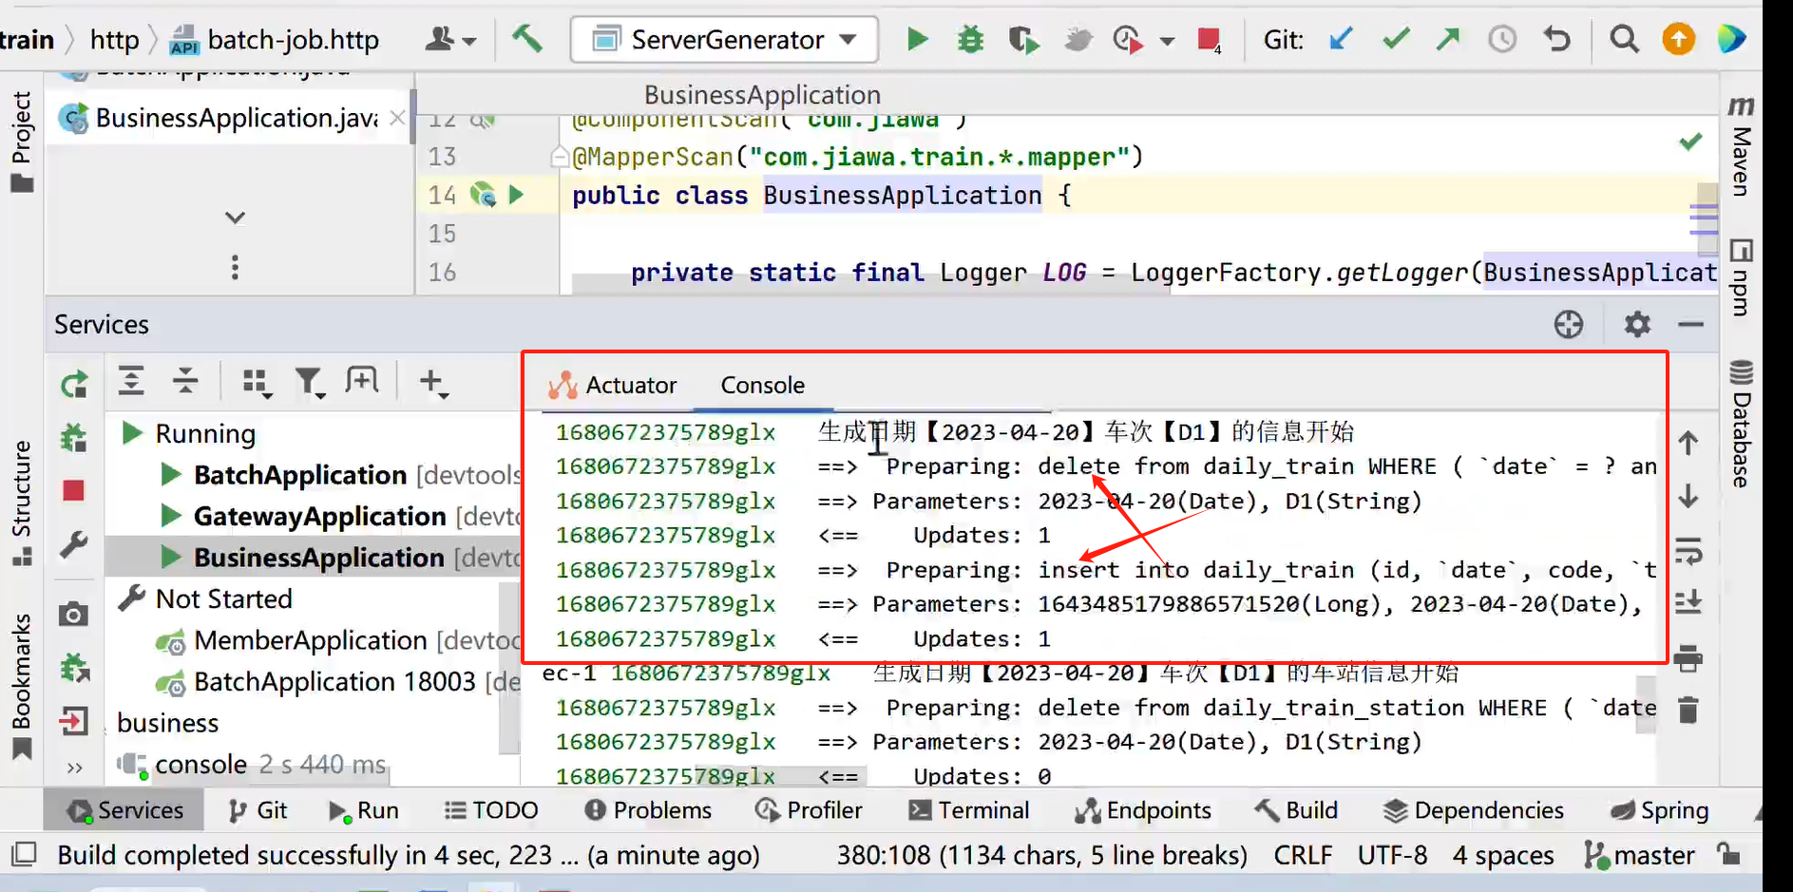This screenshot has height=892, width=1793.
Task: Stop the running process red square
Action: (1209, 39)
